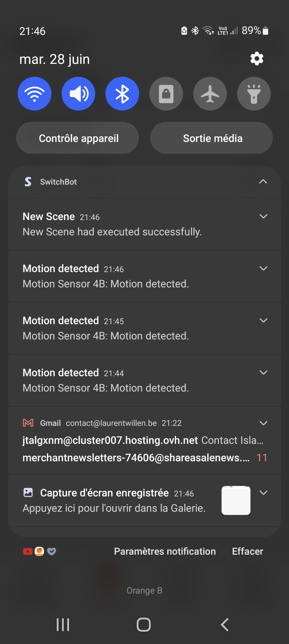Tap the gallery image icon beside Capture d'écran
Viewport: 289px width, 644px height.
tap(28, 492)
